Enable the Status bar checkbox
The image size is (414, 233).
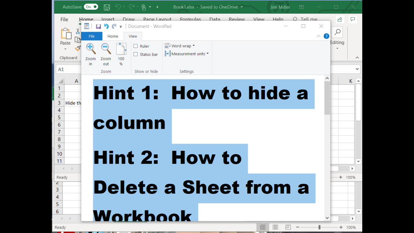click(x=136, y=54)
